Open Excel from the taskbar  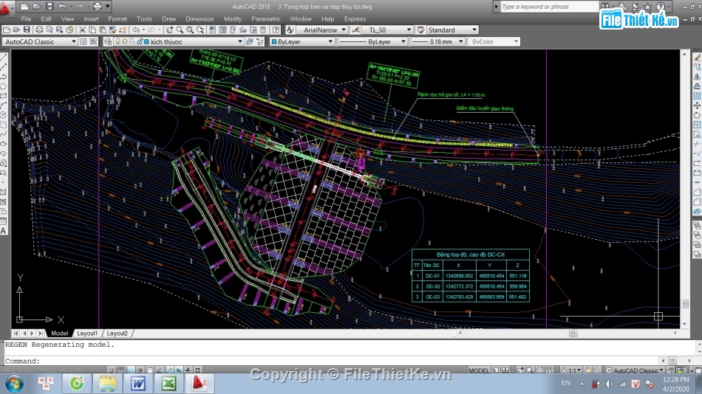[x=168, y=383]
